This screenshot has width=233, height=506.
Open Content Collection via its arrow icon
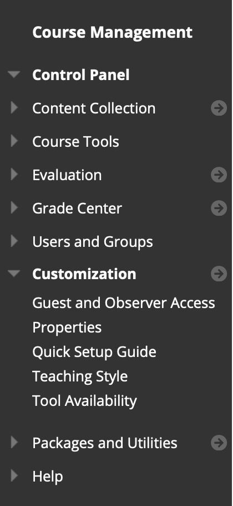pos(219,108)
